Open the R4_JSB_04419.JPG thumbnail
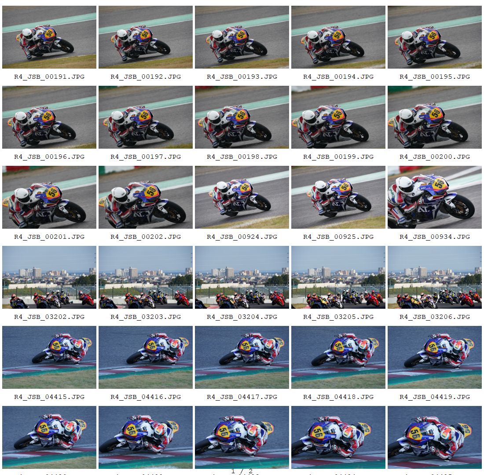Image resolution: width=484 pixels, height=475 pixels. pyautogui.click(x=435, y=358)
